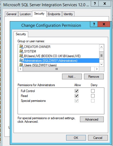This screenshot has width=113, height=146.
Task: Toggle the Allow checkbox for Read
Action: (76, 96)
